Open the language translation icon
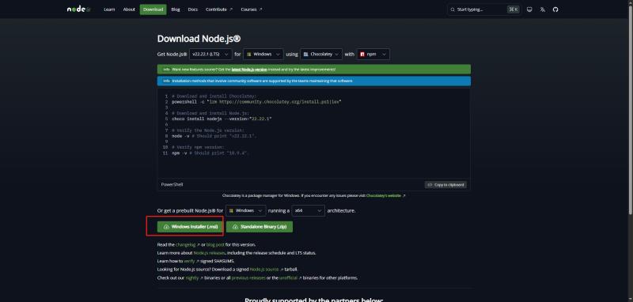This screenshot has height=302, width=633. pos(542,9)
